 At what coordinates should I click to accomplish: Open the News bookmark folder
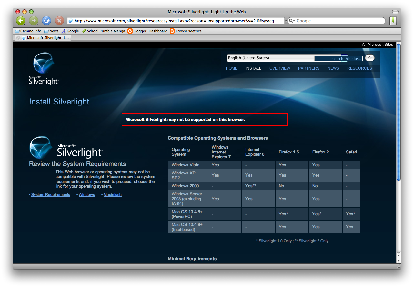51,31
